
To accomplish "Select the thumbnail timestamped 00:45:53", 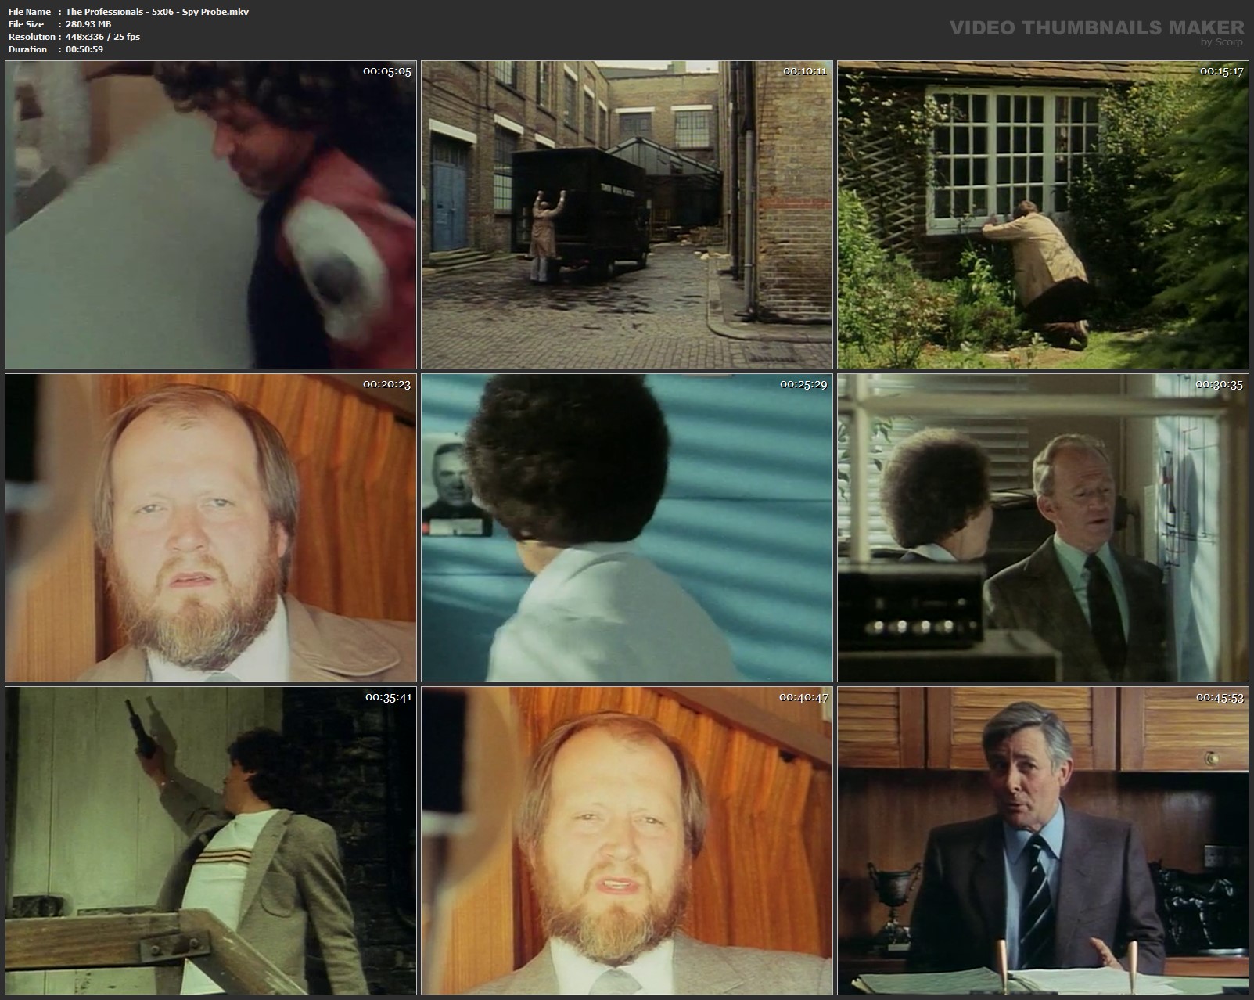I will 1043,840.
